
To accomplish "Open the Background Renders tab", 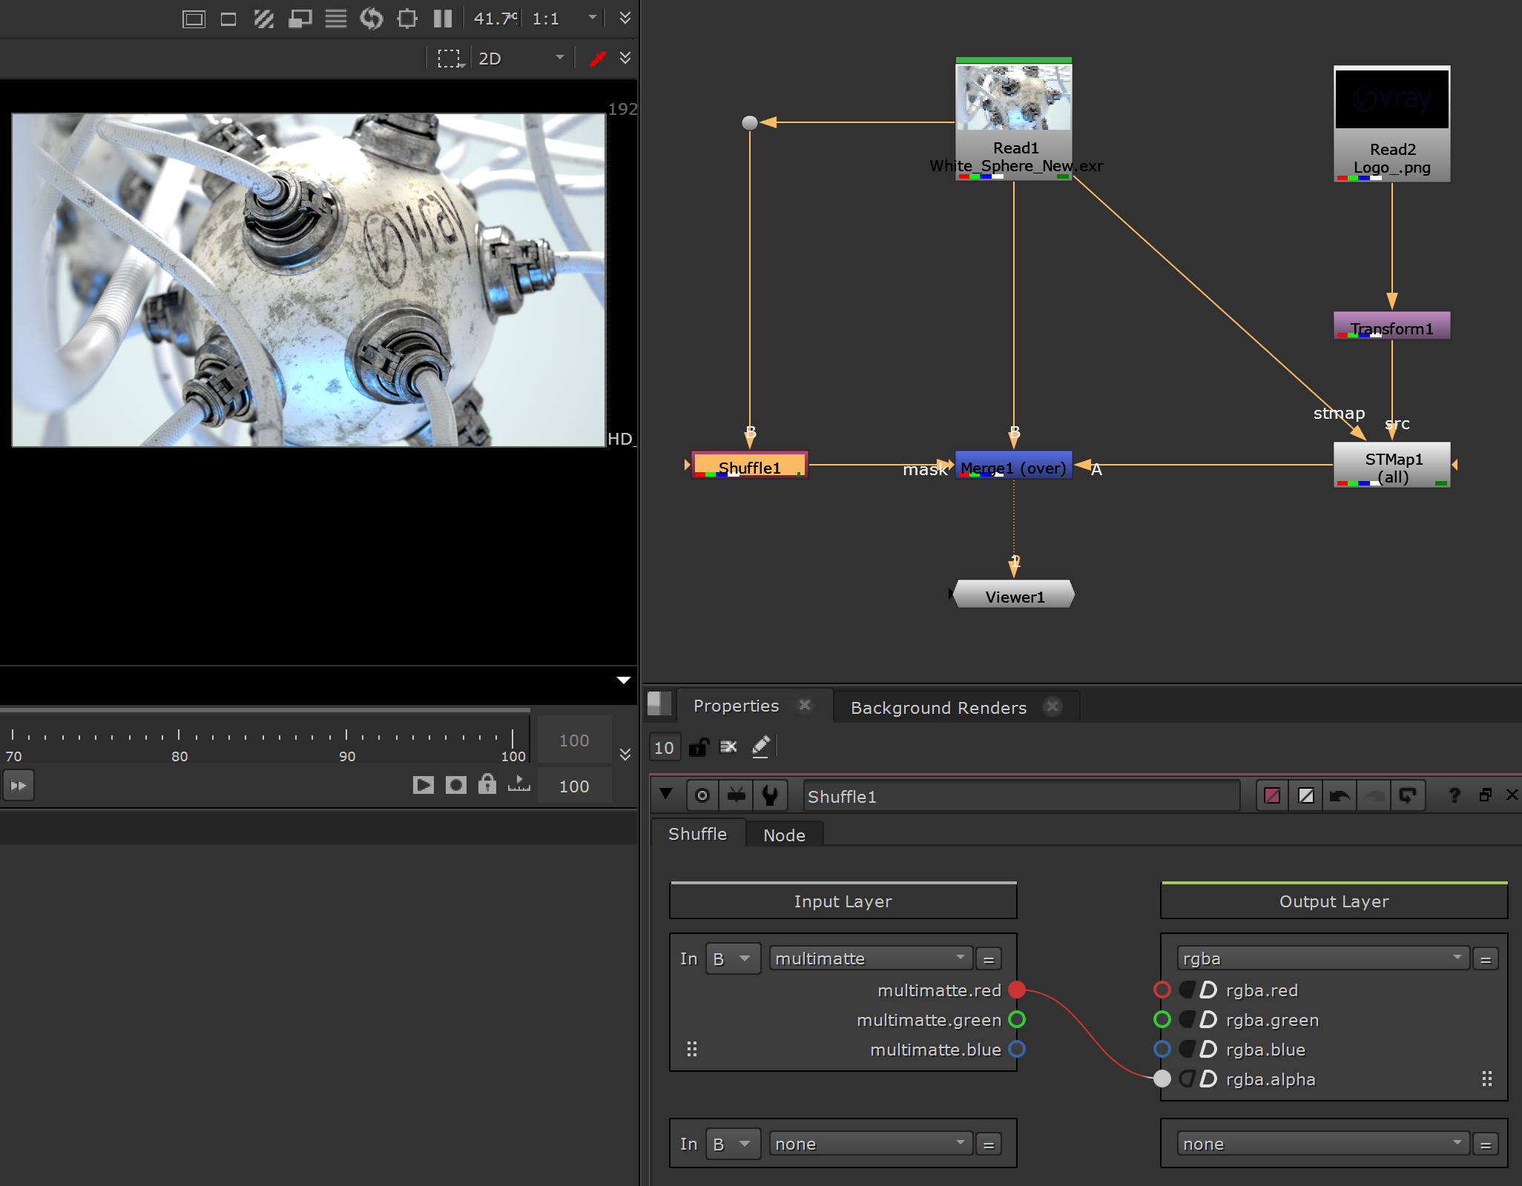I will 938,708.
